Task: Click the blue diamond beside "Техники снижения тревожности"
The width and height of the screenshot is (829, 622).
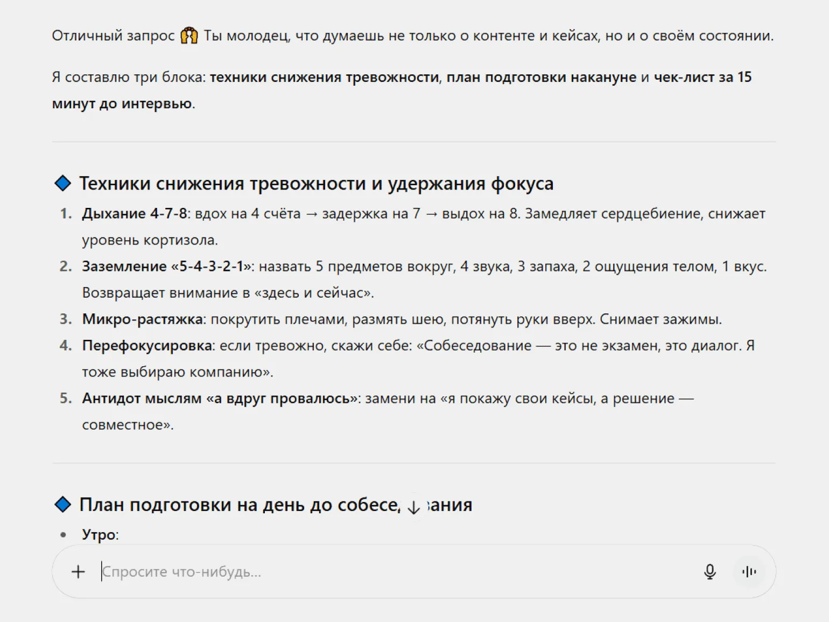Action: click(63, 183)
